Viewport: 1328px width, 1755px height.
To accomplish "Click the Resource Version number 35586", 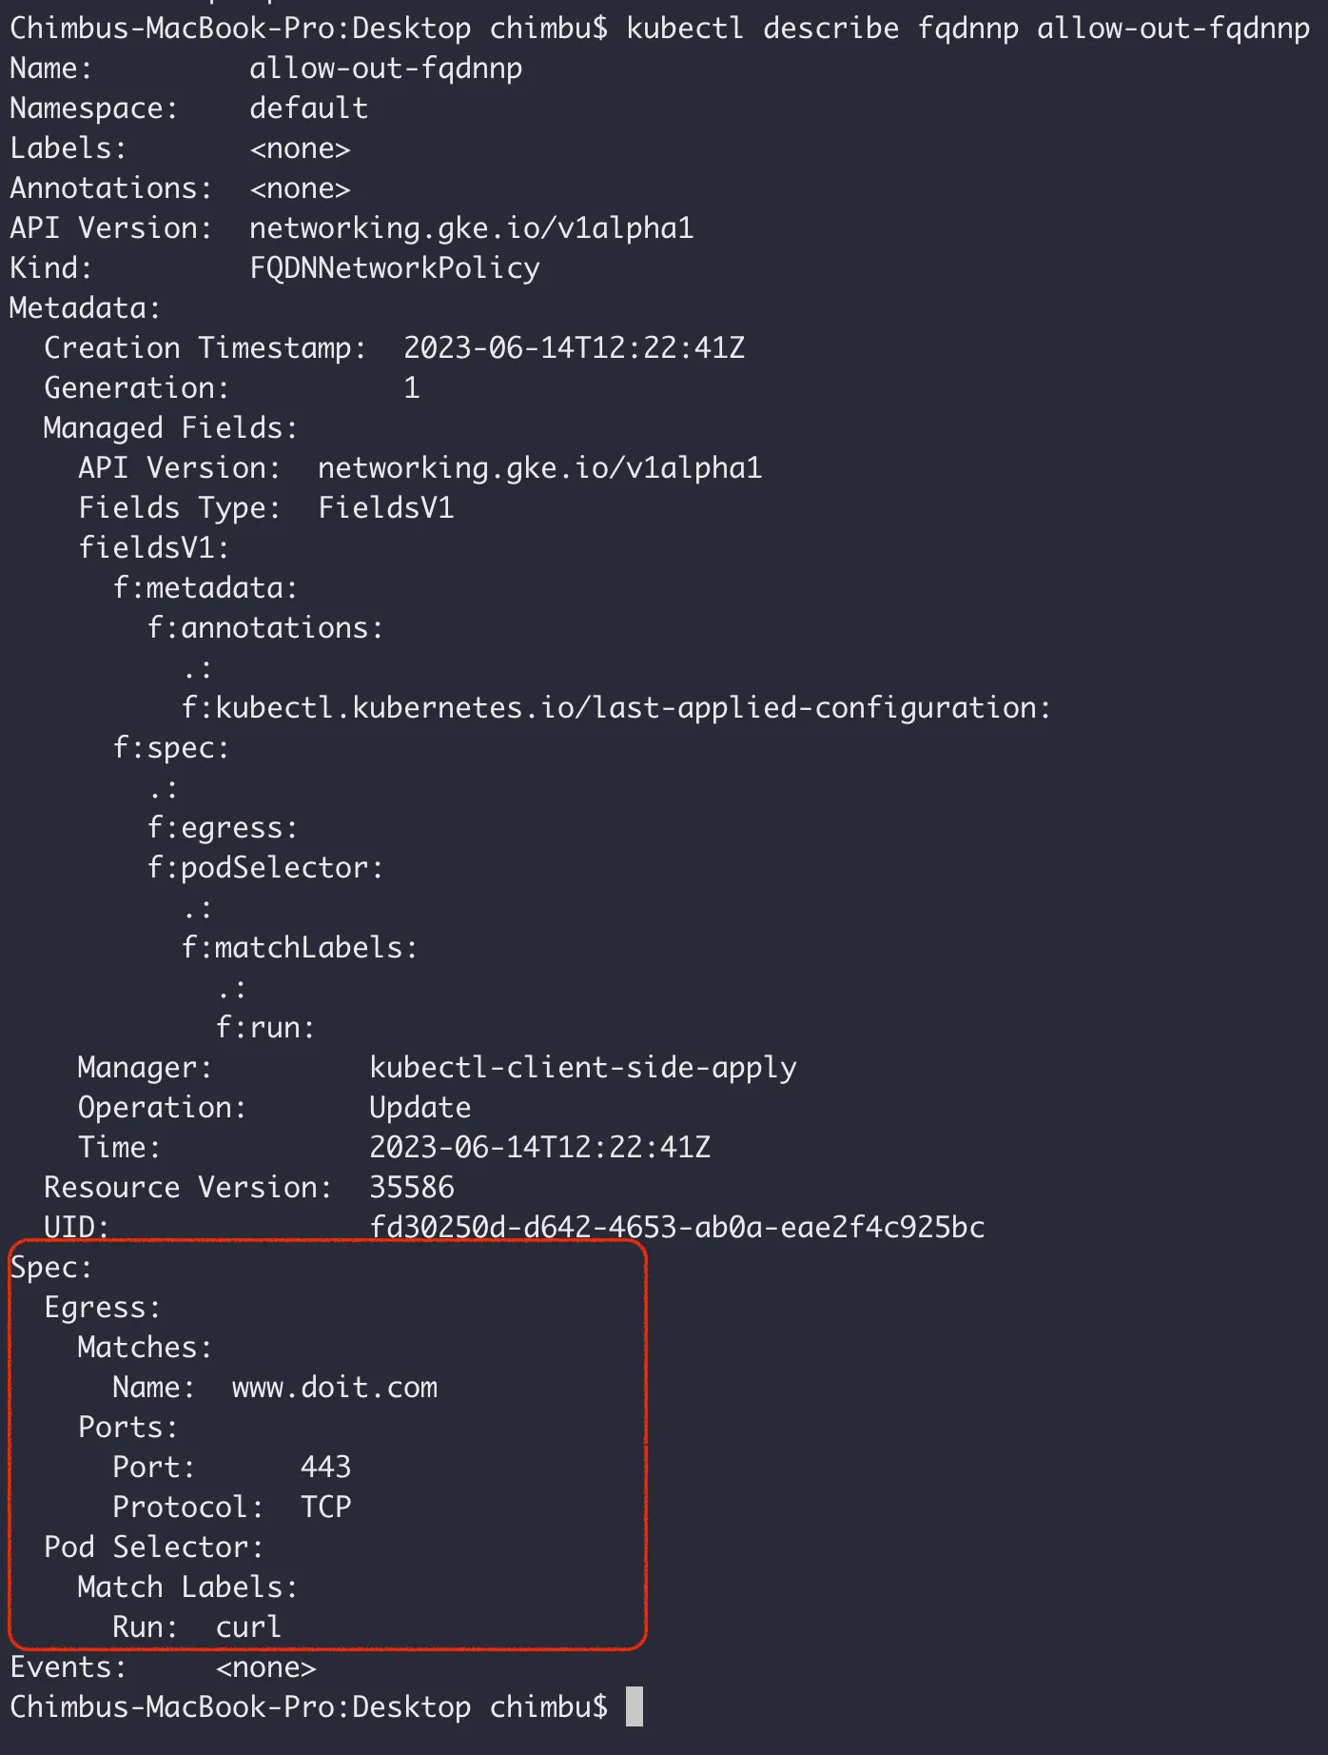I will [411, 1187].
